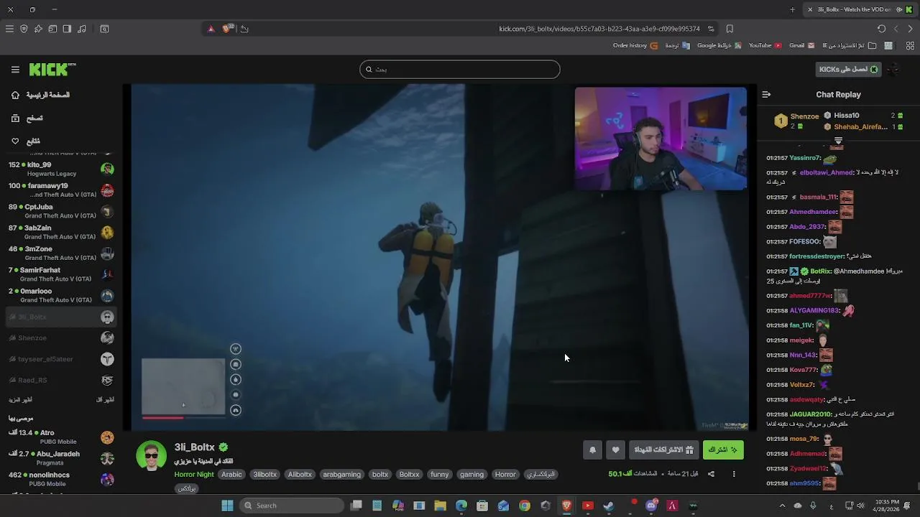Click the Horror Night category link
Image resolution: width=920 pixels, height=517 pixels.
click(194, 475)
